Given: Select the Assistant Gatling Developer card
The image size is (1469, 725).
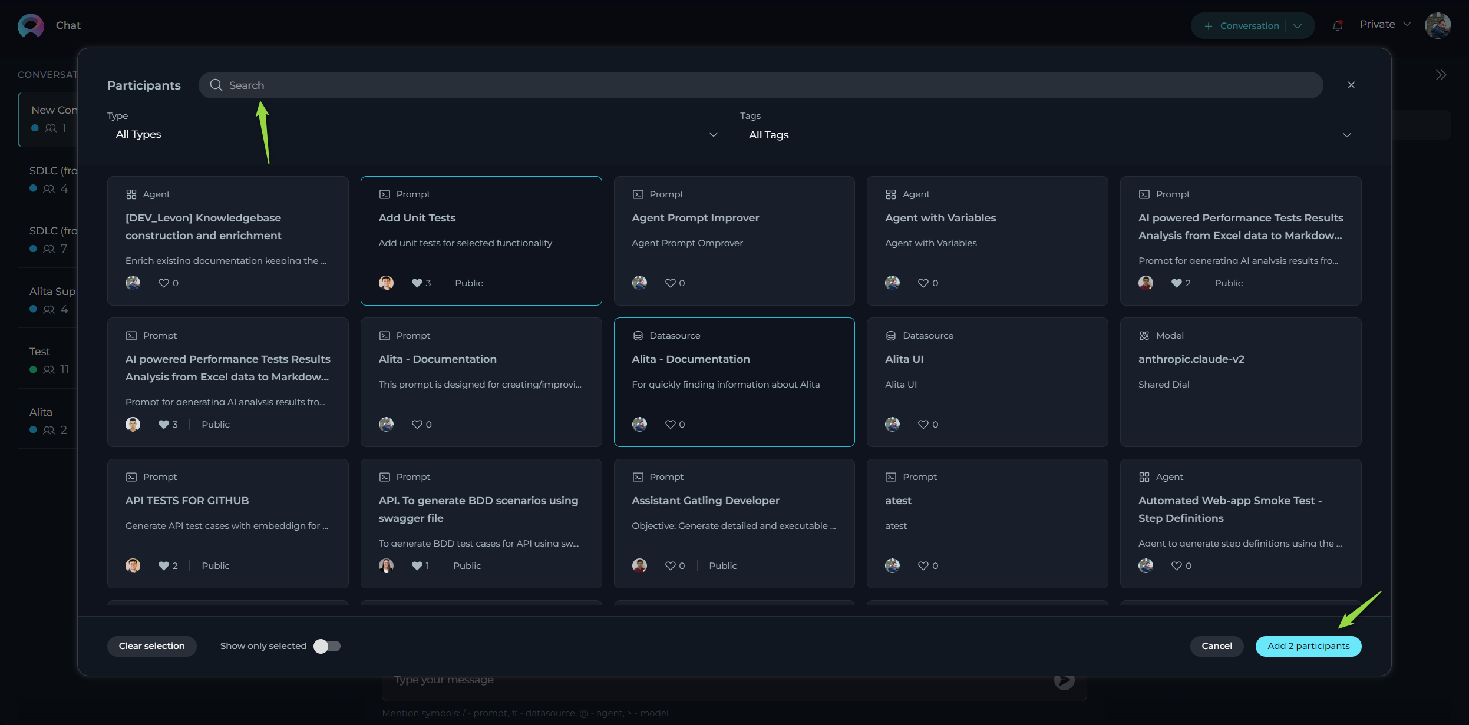Looking at the screenshot, I should [x=734, y=524].
